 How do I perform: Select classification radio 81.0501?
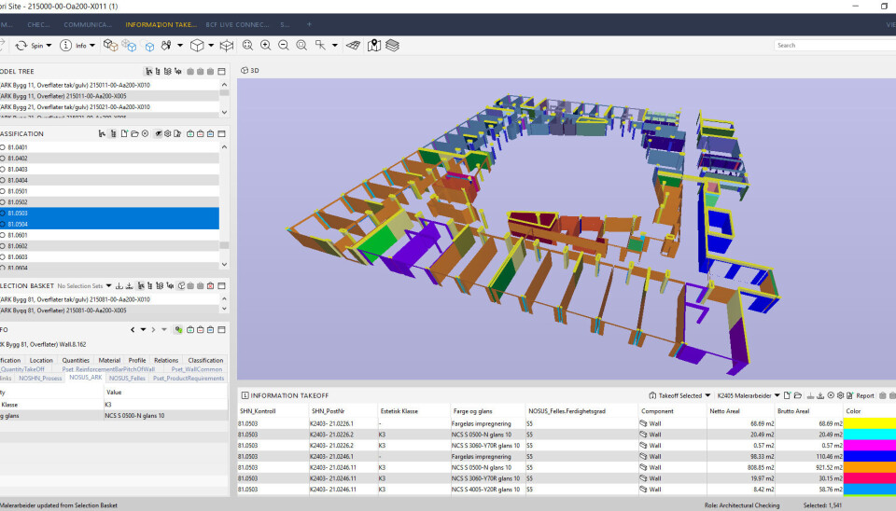point(2,191)
